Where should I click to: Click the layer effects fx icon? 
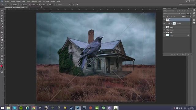click(175, 54)
